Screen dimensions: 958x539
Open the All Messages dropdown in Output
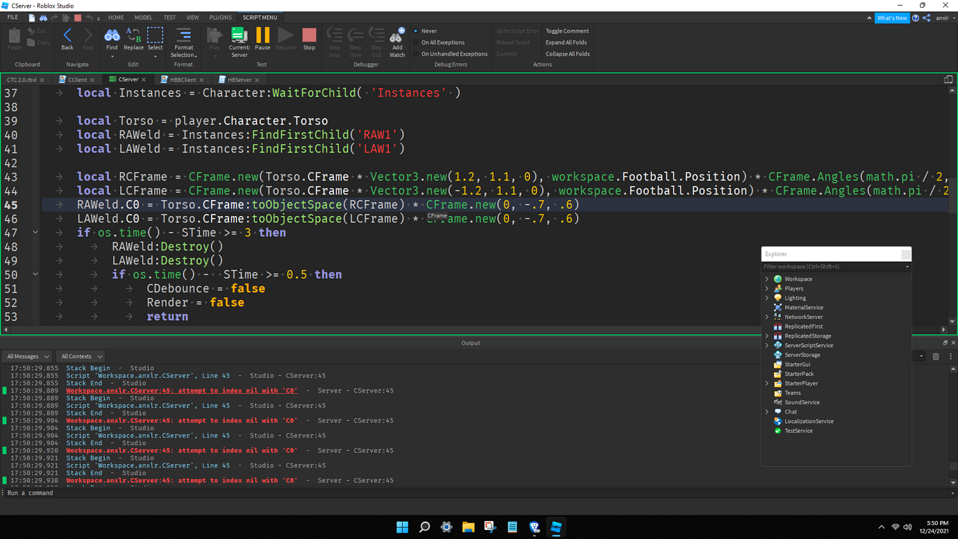tap(26, 356)
